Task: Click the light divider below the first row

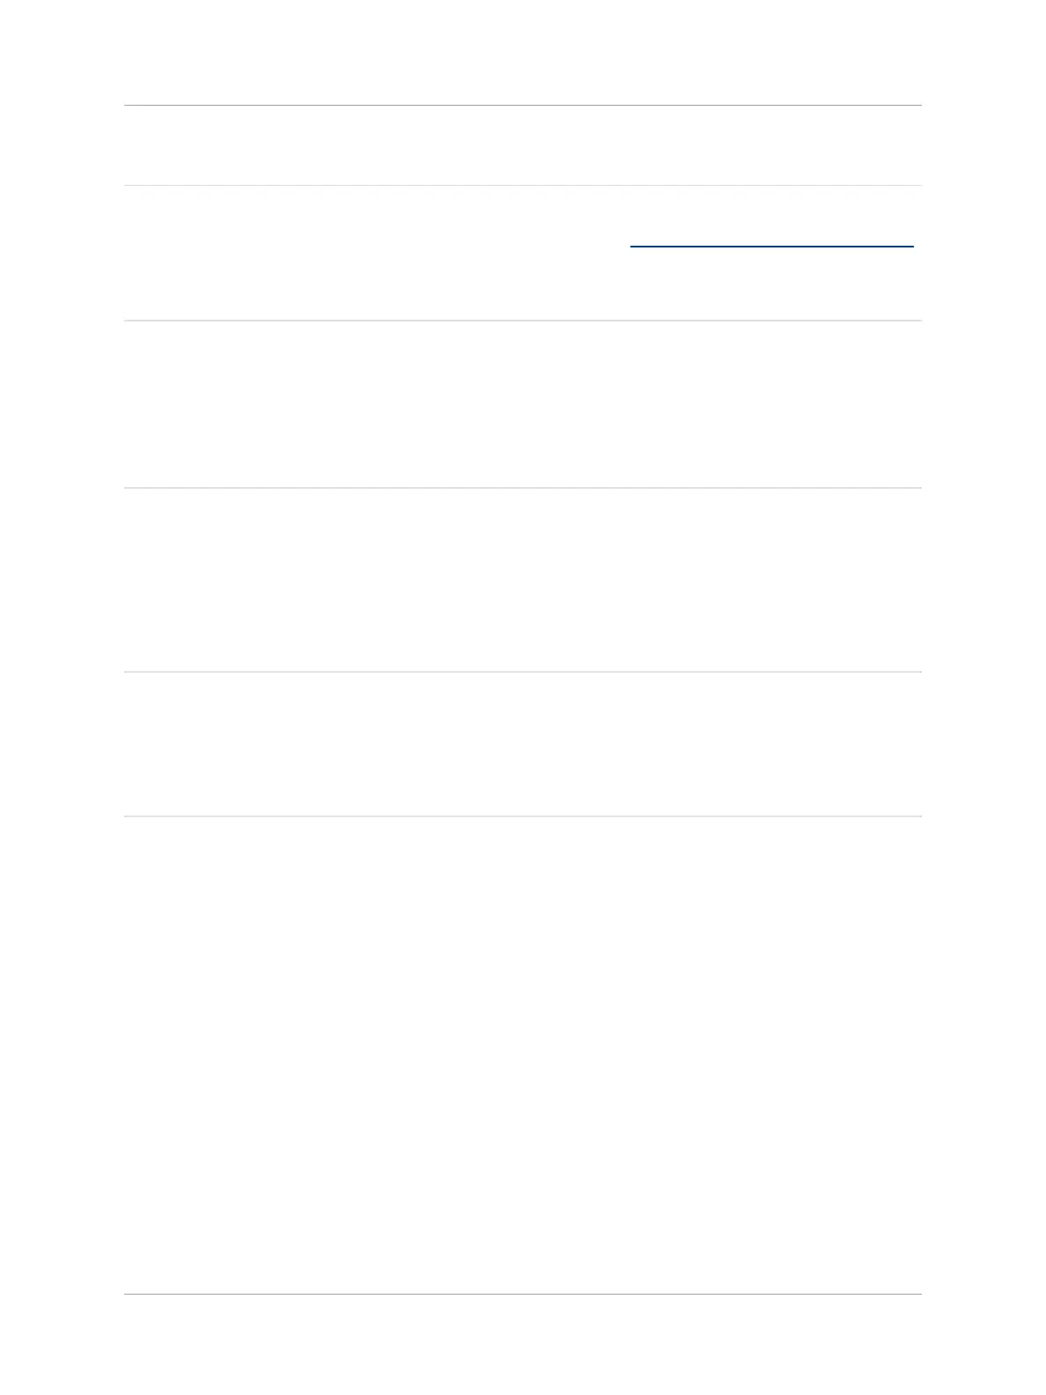Action: (x=522, y=185)
